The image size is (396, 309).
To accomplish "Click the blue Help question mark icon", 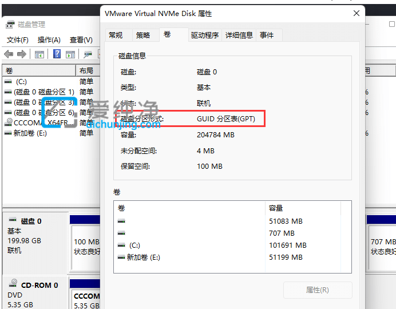I will pos(57,54).
